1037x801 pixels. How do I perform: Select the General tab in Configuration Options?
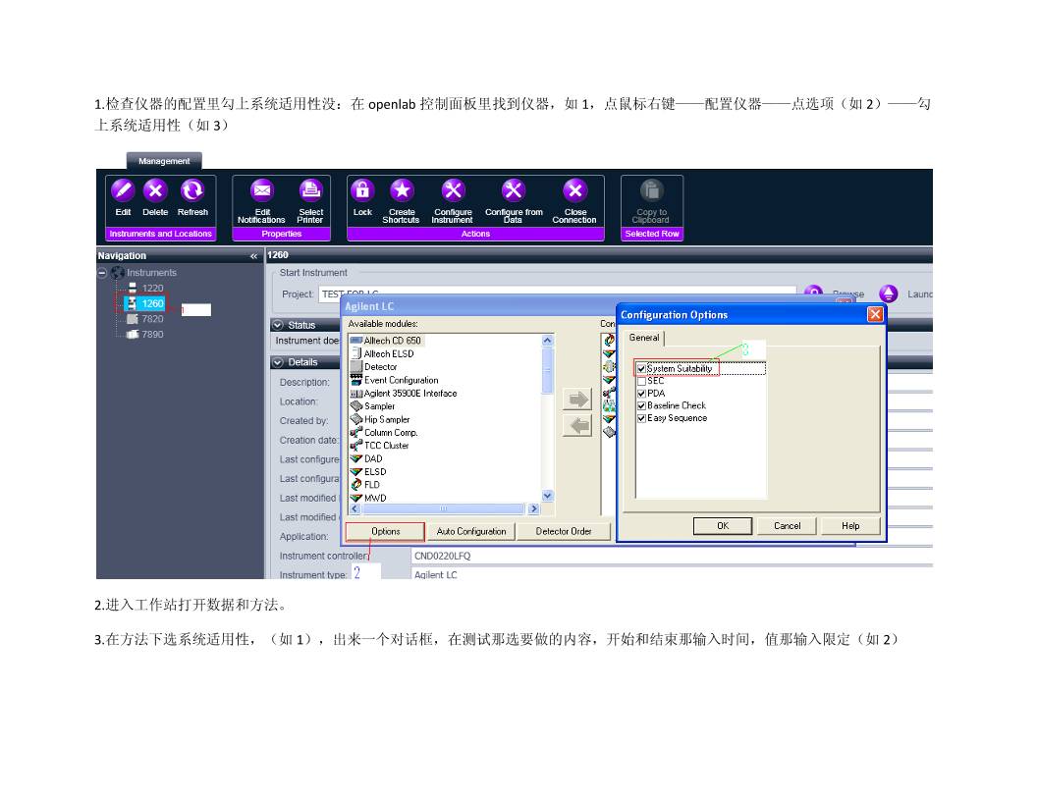(x=644, y=338)
